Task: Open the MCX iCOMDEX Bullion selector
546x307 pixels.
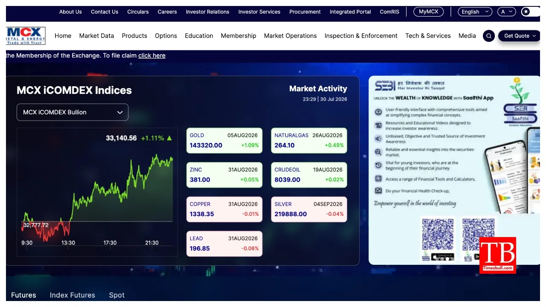Action: point(73,112)
